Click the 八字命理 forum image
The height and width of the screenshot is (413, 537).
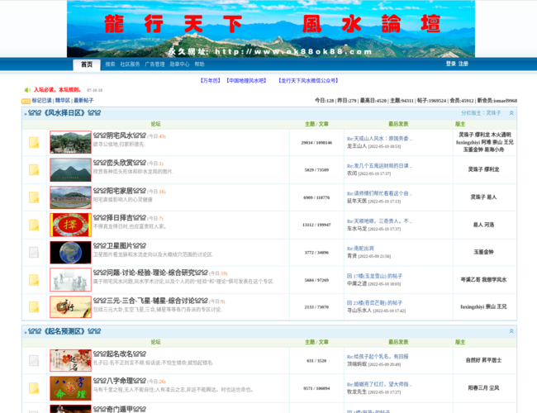pyautogui.click(x=70, y=387)
